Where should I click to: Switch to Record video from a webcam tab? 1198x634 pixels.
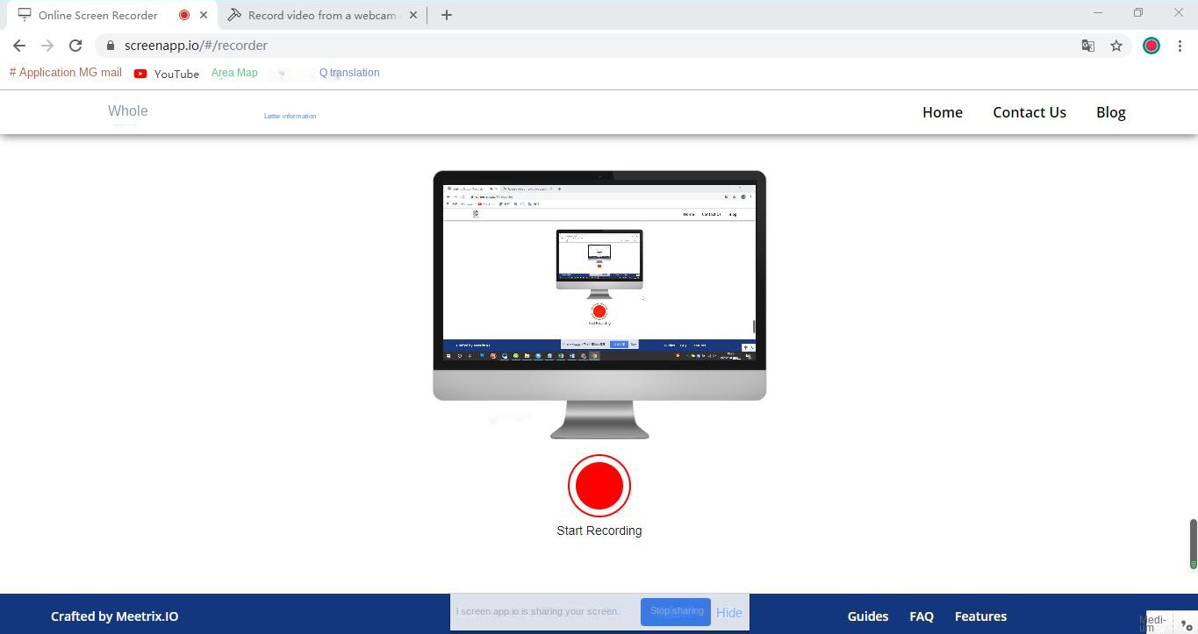click(320, 15)
